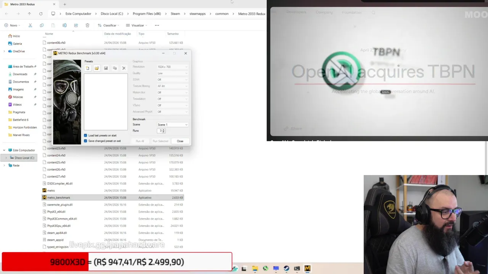Navigate to Disco Local (C:) breadcrumb

click(x=112, y=14)
